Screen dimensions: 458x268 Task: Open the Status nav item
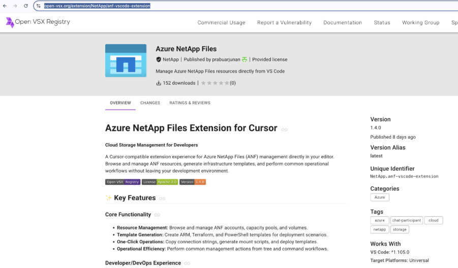[x=382, y=22]
